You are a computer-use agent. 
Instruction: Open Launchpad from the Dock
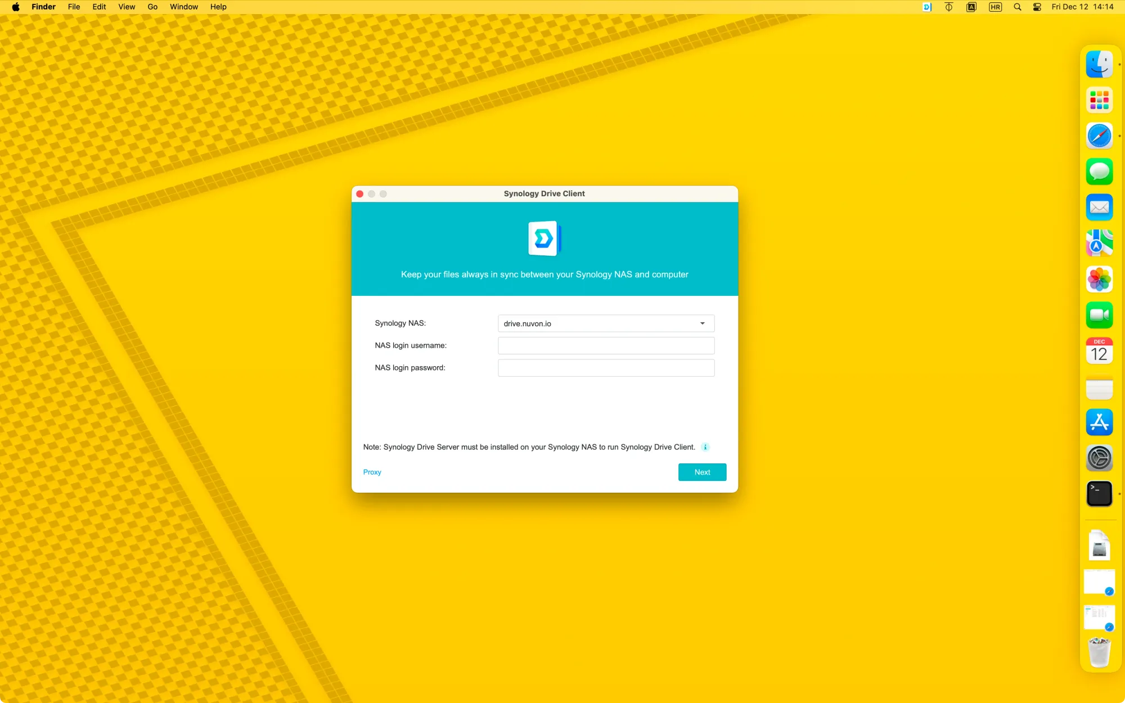[x=1099, y=100]
